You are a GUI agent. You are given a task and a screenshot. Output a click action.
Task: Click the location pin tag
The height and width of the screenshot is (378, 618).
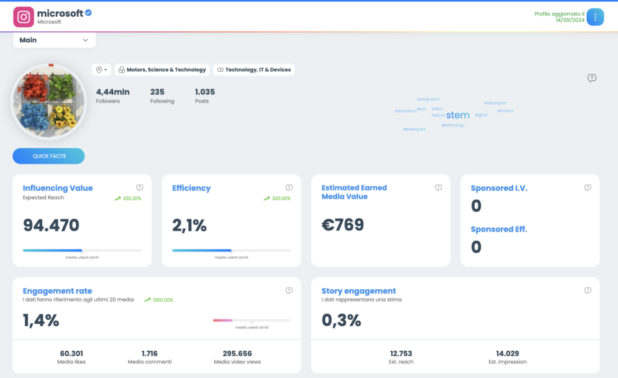pos(101,70)
